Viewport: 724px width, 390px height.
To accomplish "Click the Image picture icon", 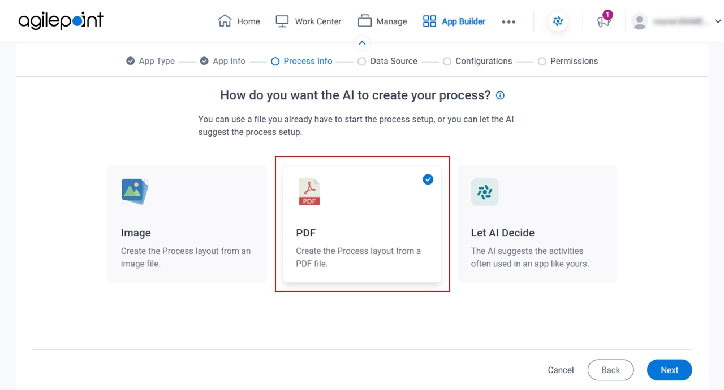I will click(x=135, y=192).
